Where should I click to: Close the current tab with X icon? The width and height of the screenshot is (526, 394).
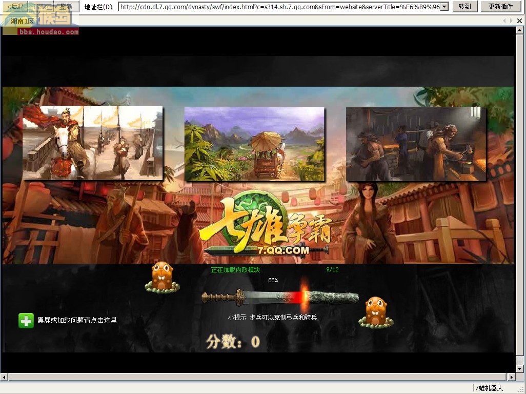tap(519, 21)
